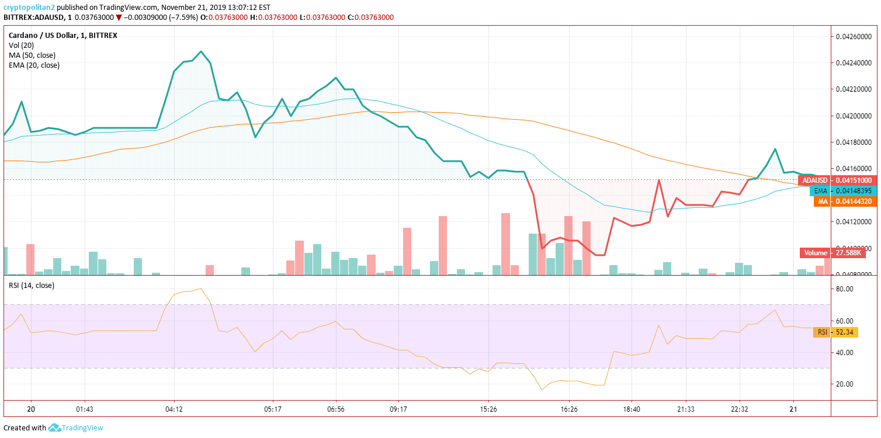This screenshot has height=438, width=881.
Task: Click the 22:32 time axis label
Action: coord(740,409)
